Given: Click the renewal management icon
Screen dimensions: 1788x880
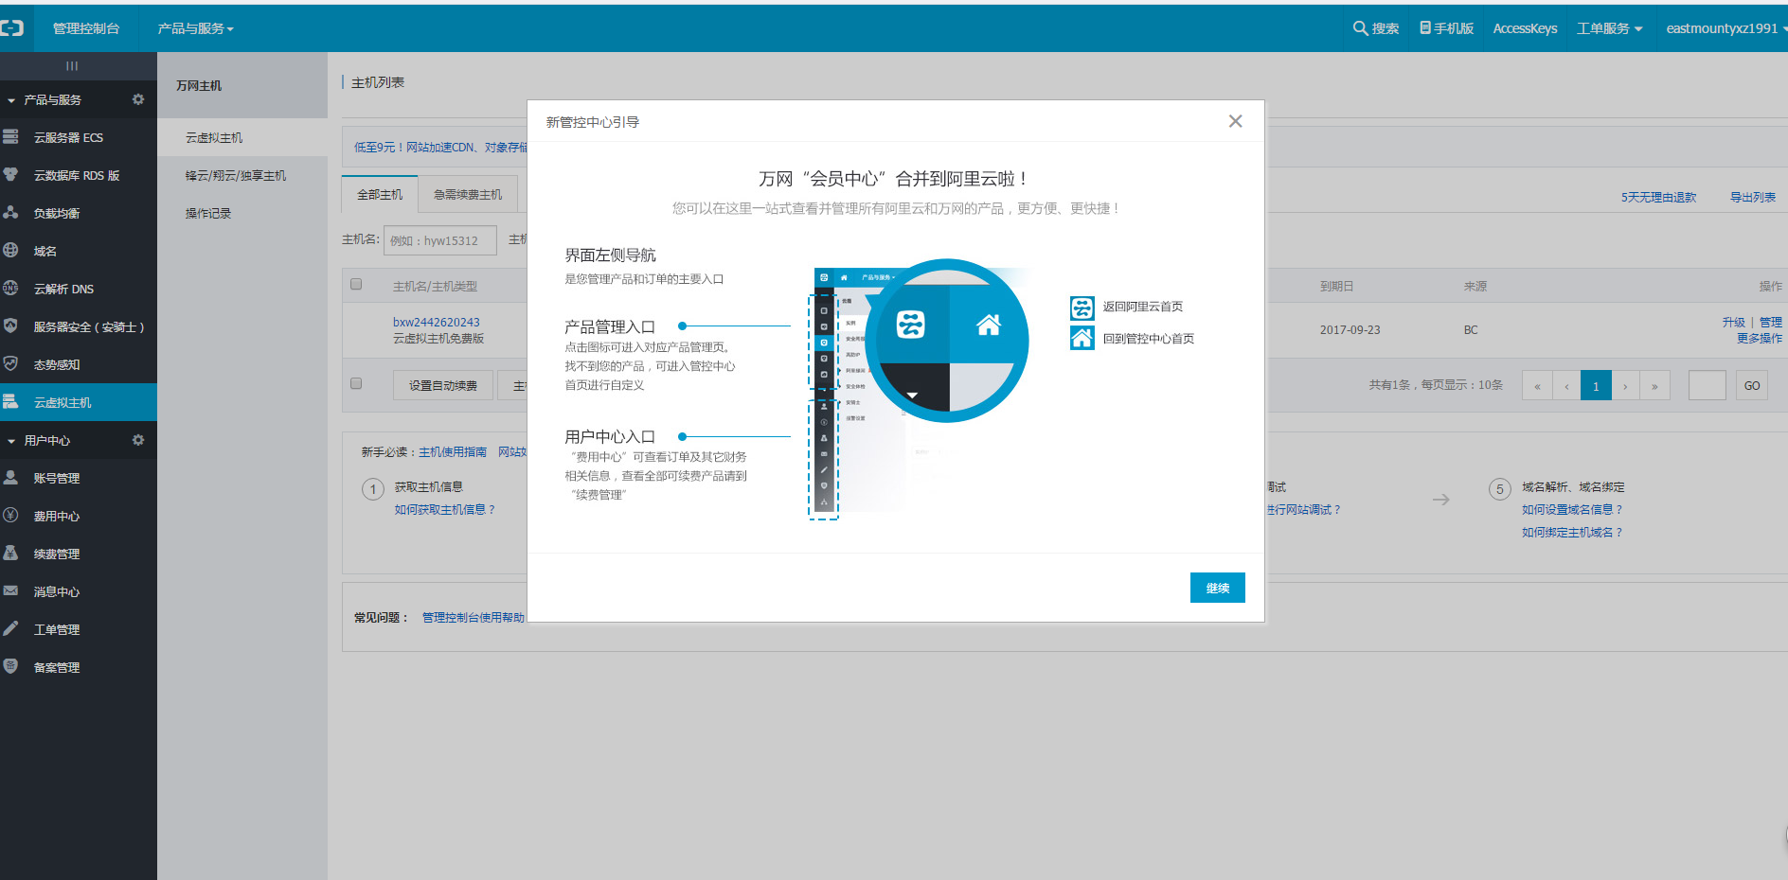Looking at the screenshot, I should pyautogui.click(x=11, y=554).
